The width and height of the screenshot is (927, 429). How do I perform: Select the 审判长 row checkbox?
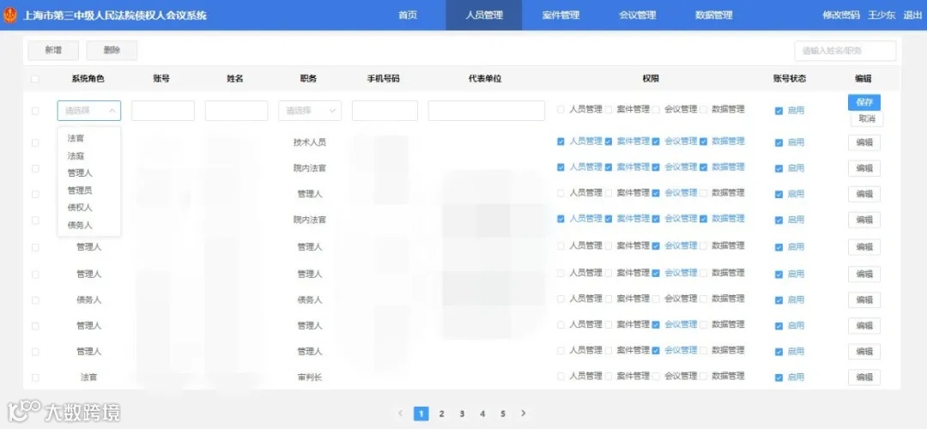point(35,378)
